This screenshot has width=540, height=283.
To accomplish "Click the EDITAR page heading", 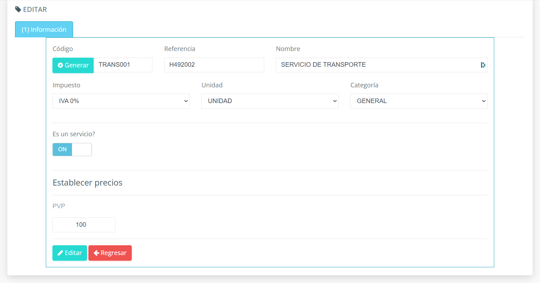I will pos(35,9).
